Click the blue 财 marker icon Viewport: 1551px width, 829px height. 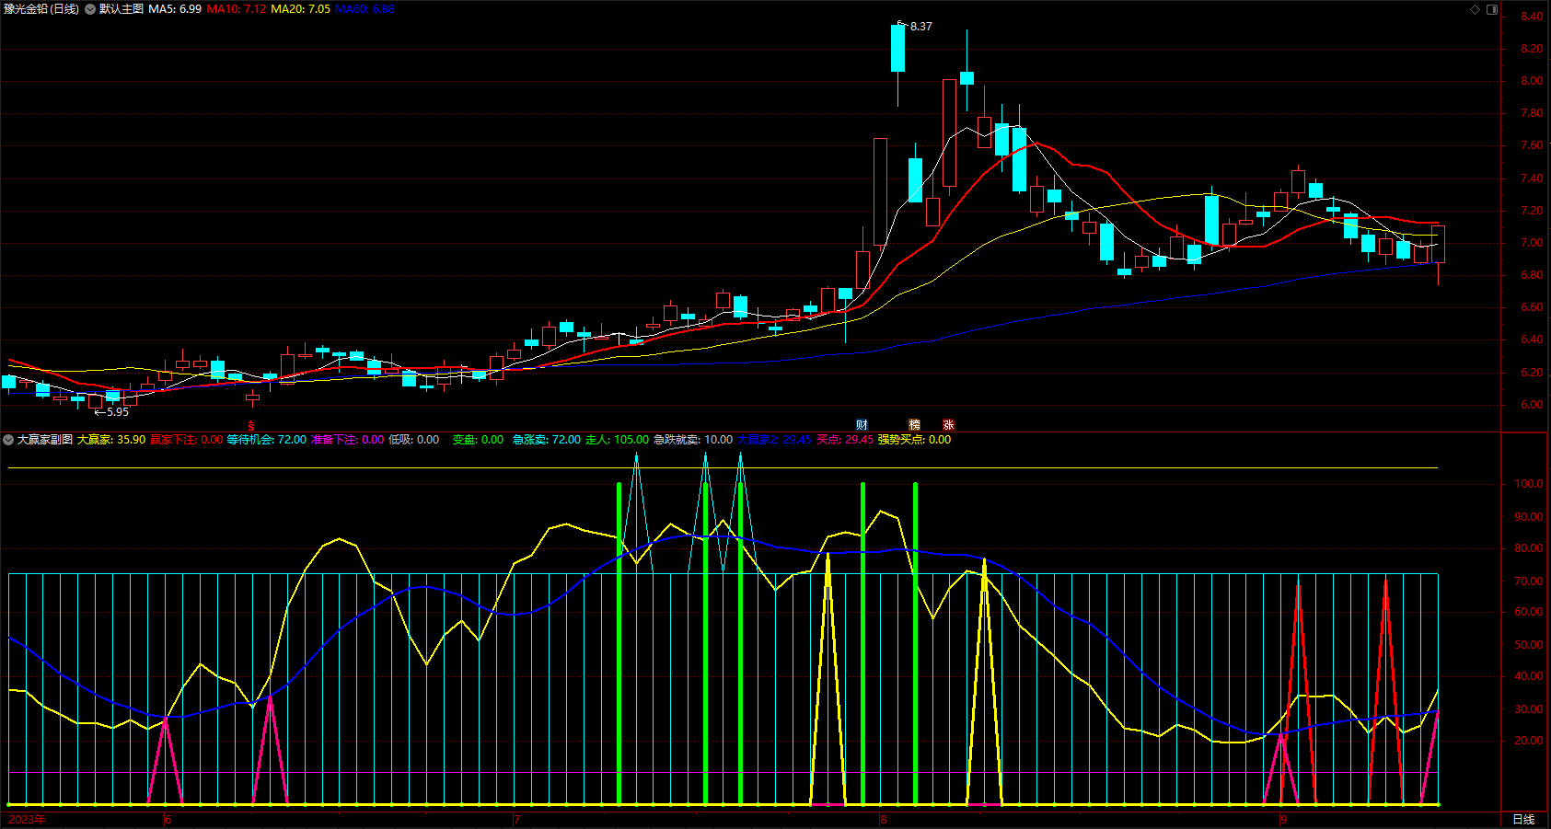pyautogui.click(x=862, y=424)
